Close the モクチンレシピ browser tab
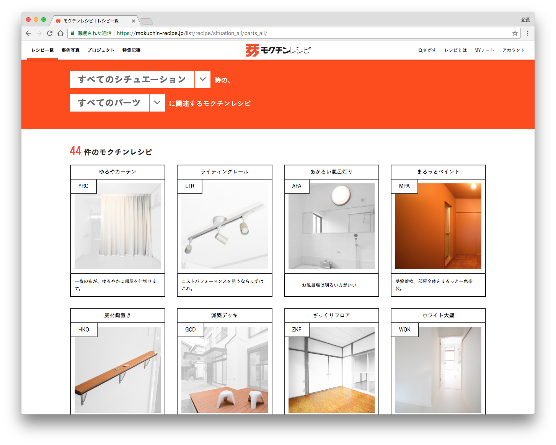This screenshot has width=556, height=445. pyautogui.click(x=134, y=21)
